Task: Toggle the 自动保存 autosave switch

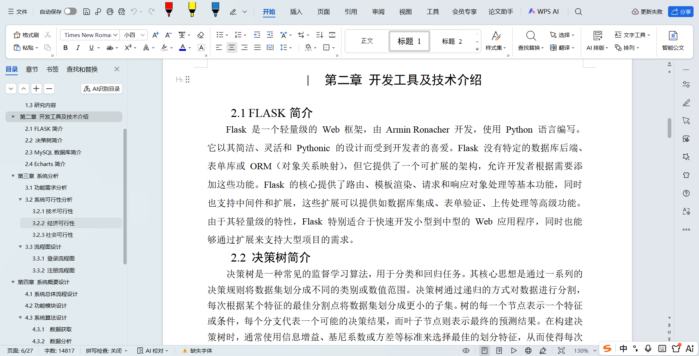Action: coord(70,11)
